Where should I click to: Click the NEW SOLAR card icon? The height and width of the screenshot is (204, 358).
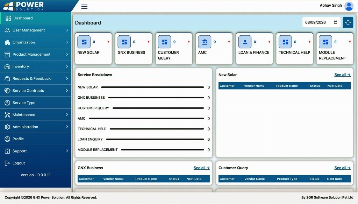click(x=84, y=42)
